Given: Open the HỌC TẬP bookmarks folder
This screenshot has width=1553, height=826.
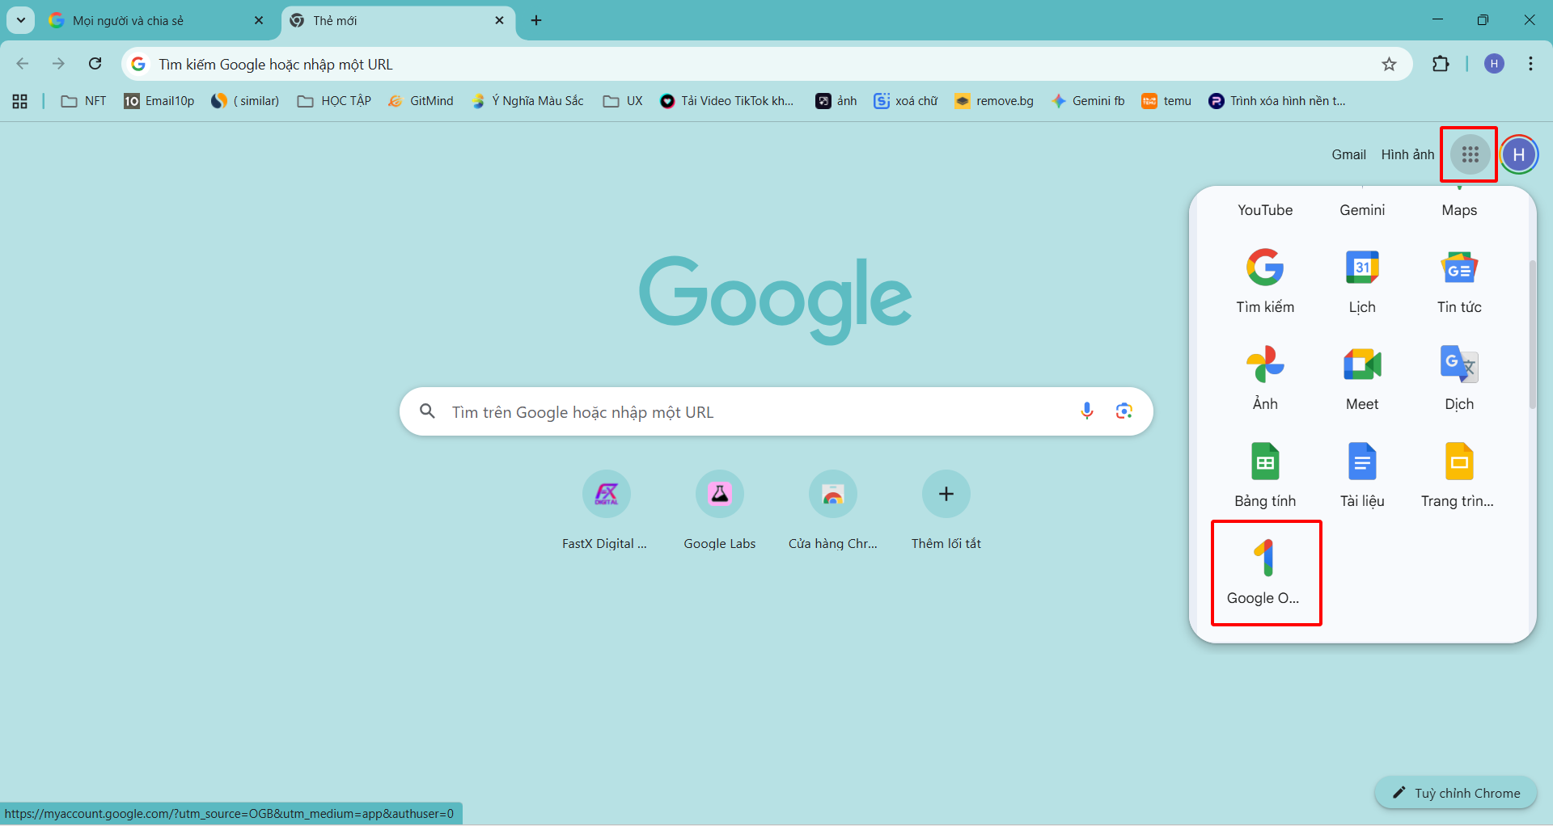Looking at the screenshot, I should 334,101.
